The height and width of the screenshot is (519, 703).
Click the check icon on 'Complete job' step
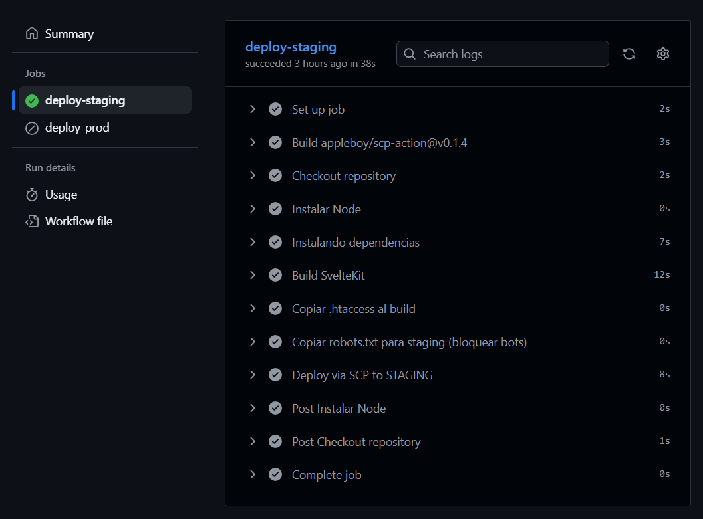point(275,474)
